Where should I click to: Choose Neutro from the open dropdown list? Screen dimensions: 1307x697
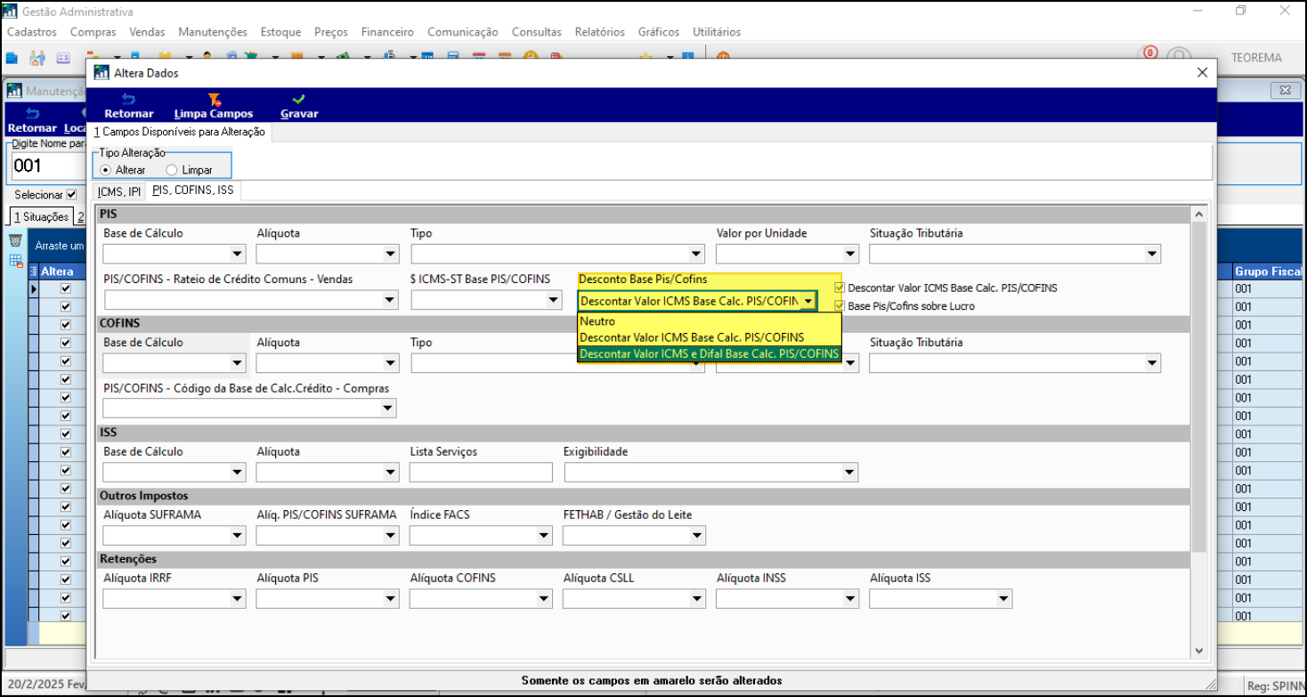pyautogui.click(x=709, y=321)
